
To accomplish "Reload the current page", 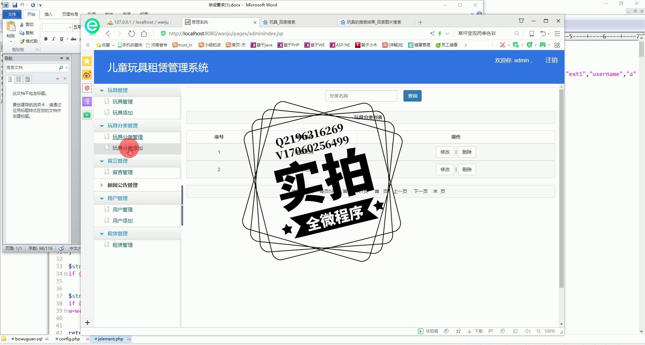I will [132, 33].
